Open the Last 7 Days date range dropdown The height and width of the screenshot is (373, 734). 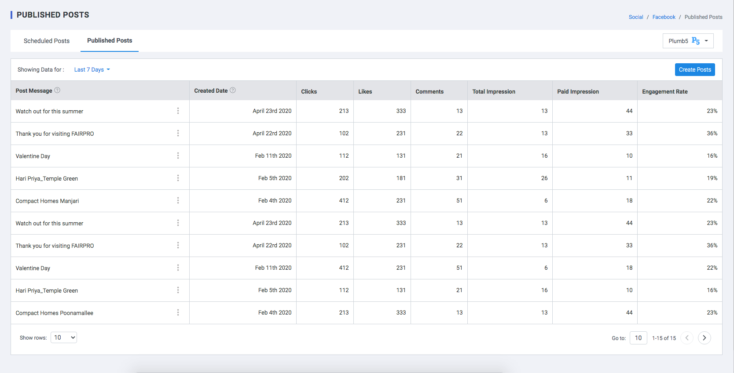point(92,69)
